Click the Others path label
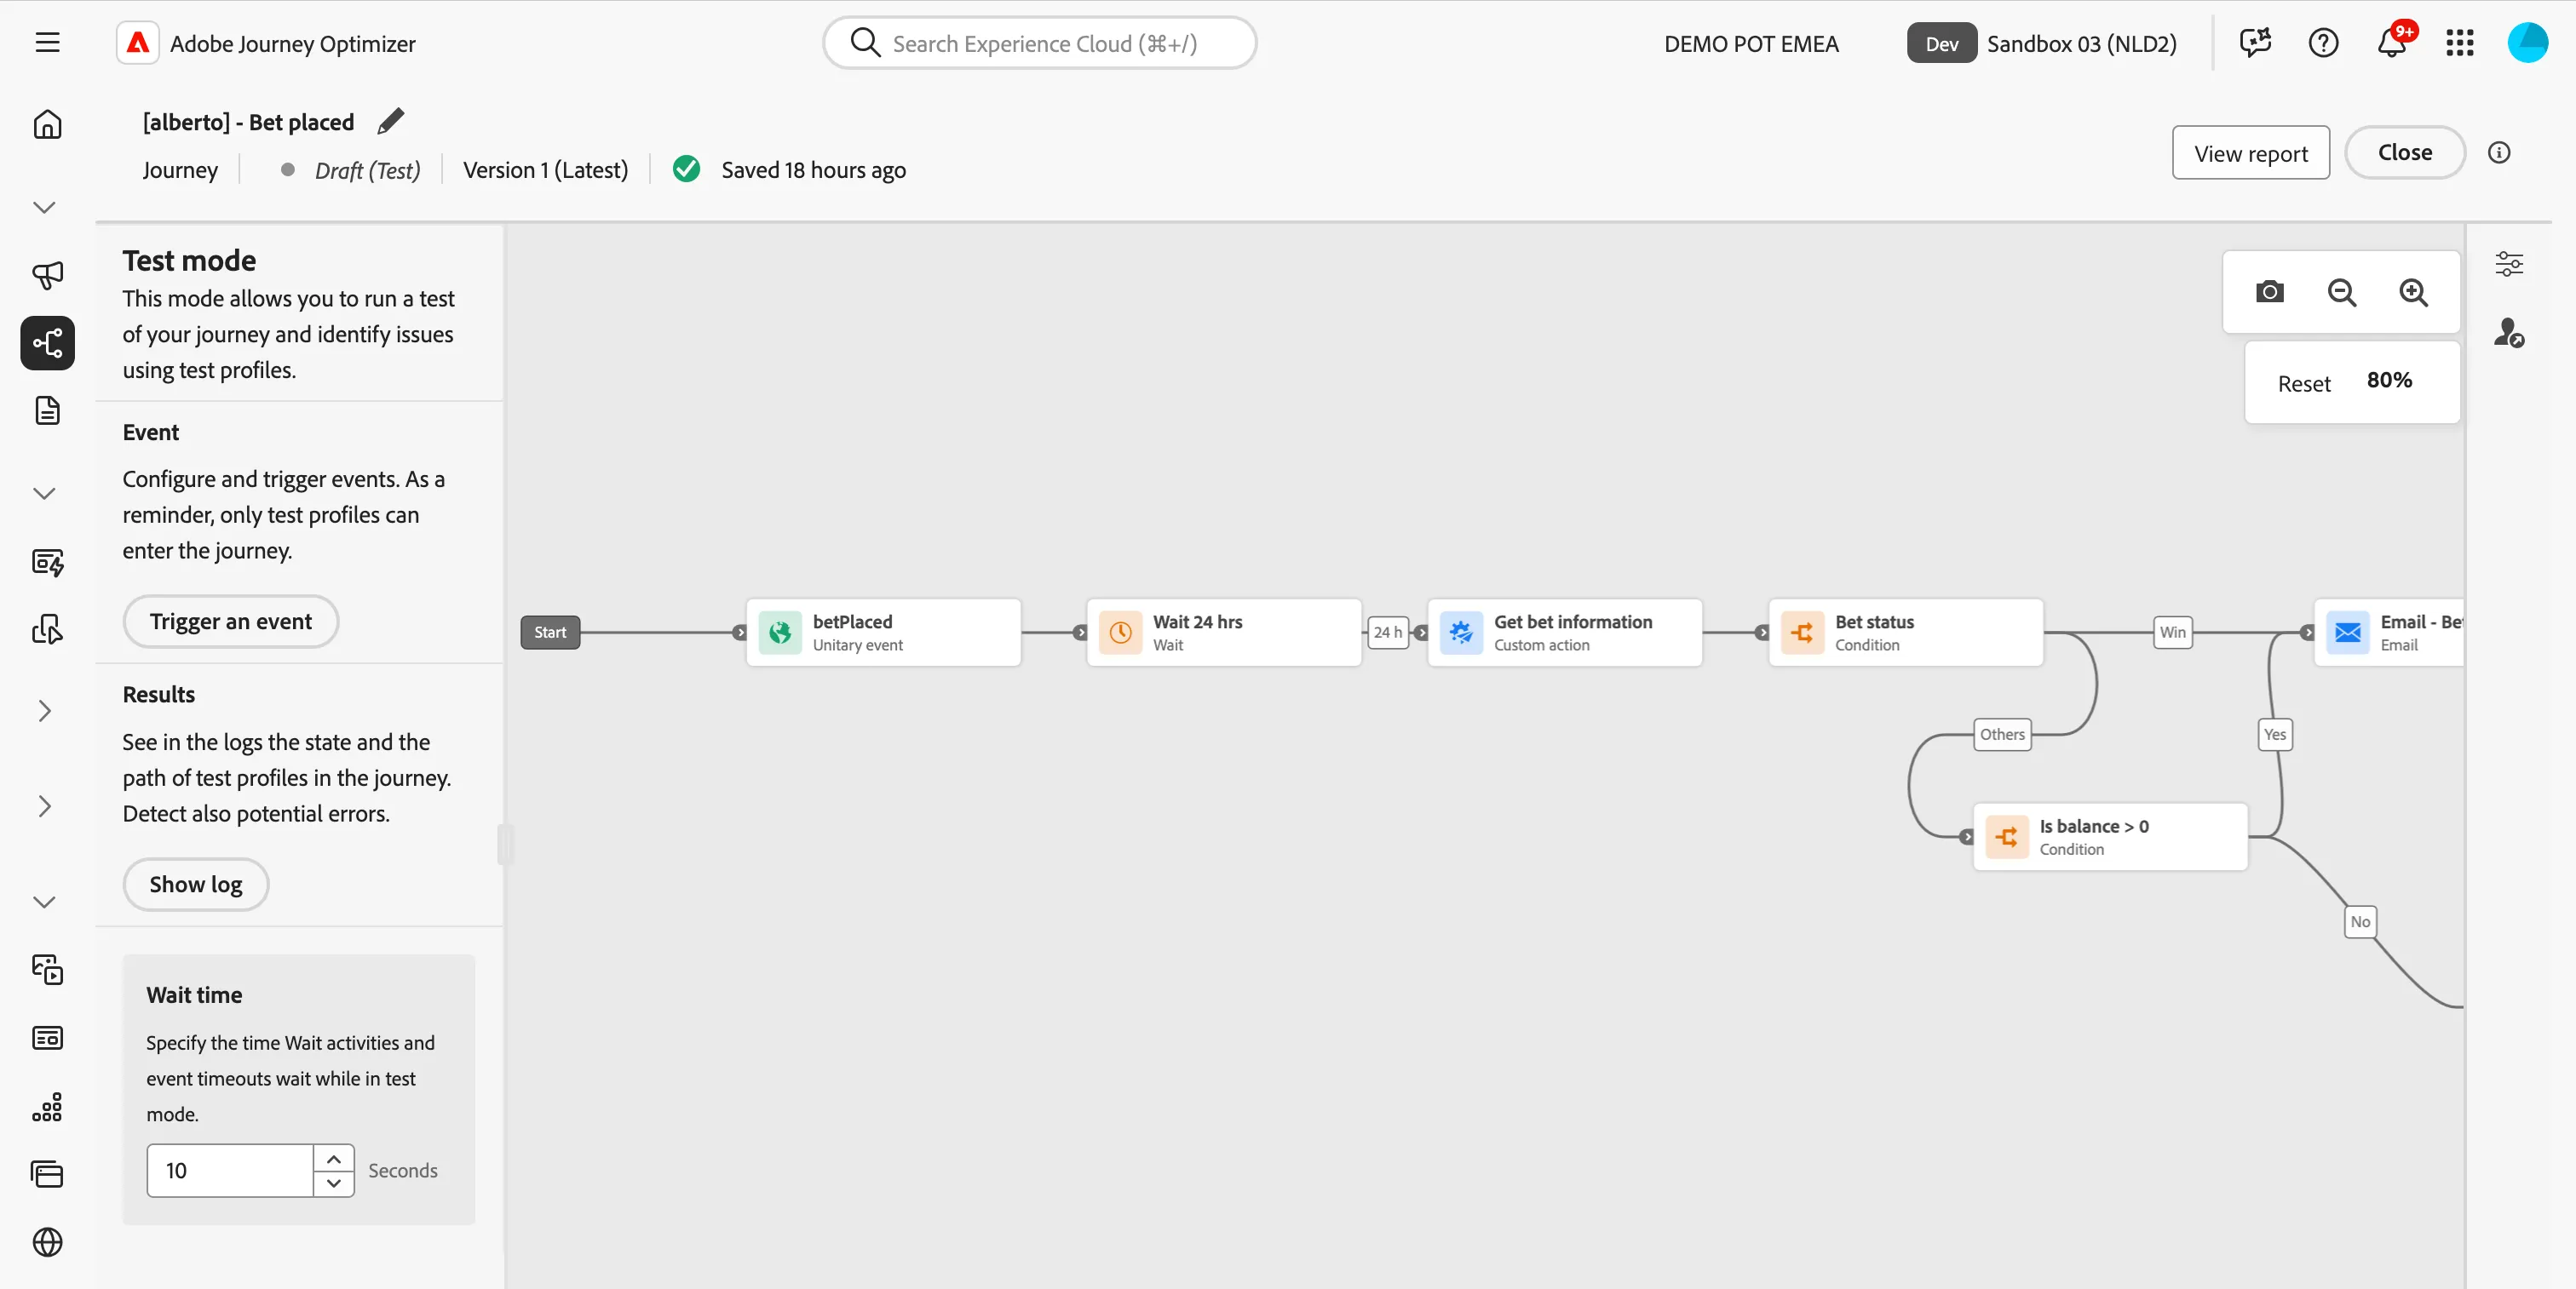Screen dimensions: 2576x1289 click(2002, 735)
